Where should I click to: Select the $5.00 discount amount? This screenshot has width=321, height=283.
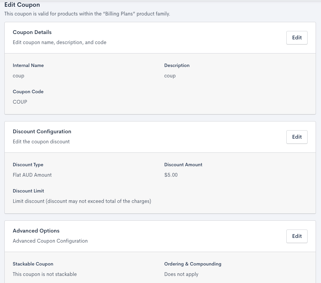coord(171,175)
